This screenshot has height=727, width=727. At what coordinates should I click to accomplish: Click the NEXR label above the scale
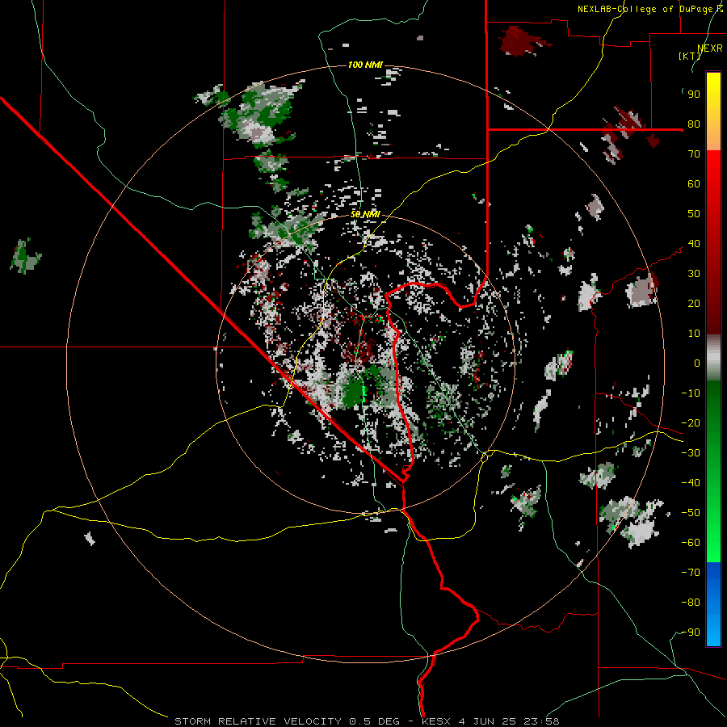(710, 48)
